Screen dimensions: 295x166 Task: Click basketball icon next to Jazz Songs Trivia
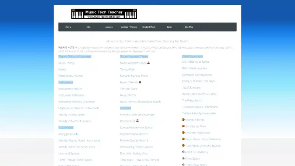point(183,126)
